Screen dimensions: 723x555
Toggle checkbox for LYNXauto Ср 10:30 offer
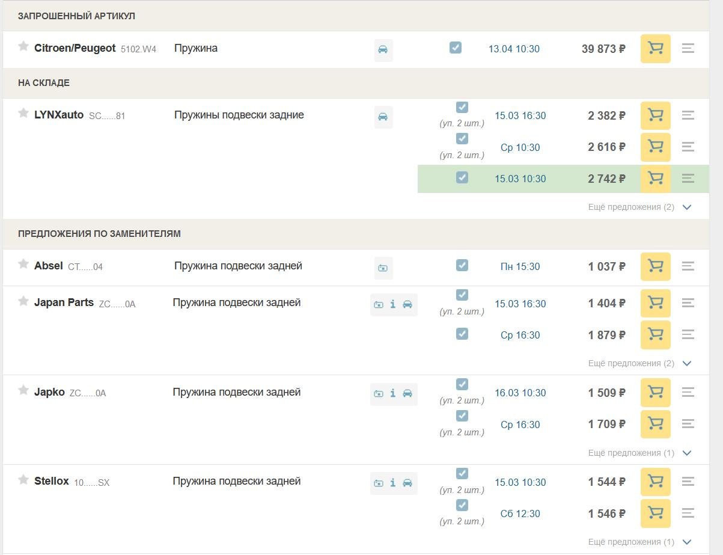click(x=462, y=138)
